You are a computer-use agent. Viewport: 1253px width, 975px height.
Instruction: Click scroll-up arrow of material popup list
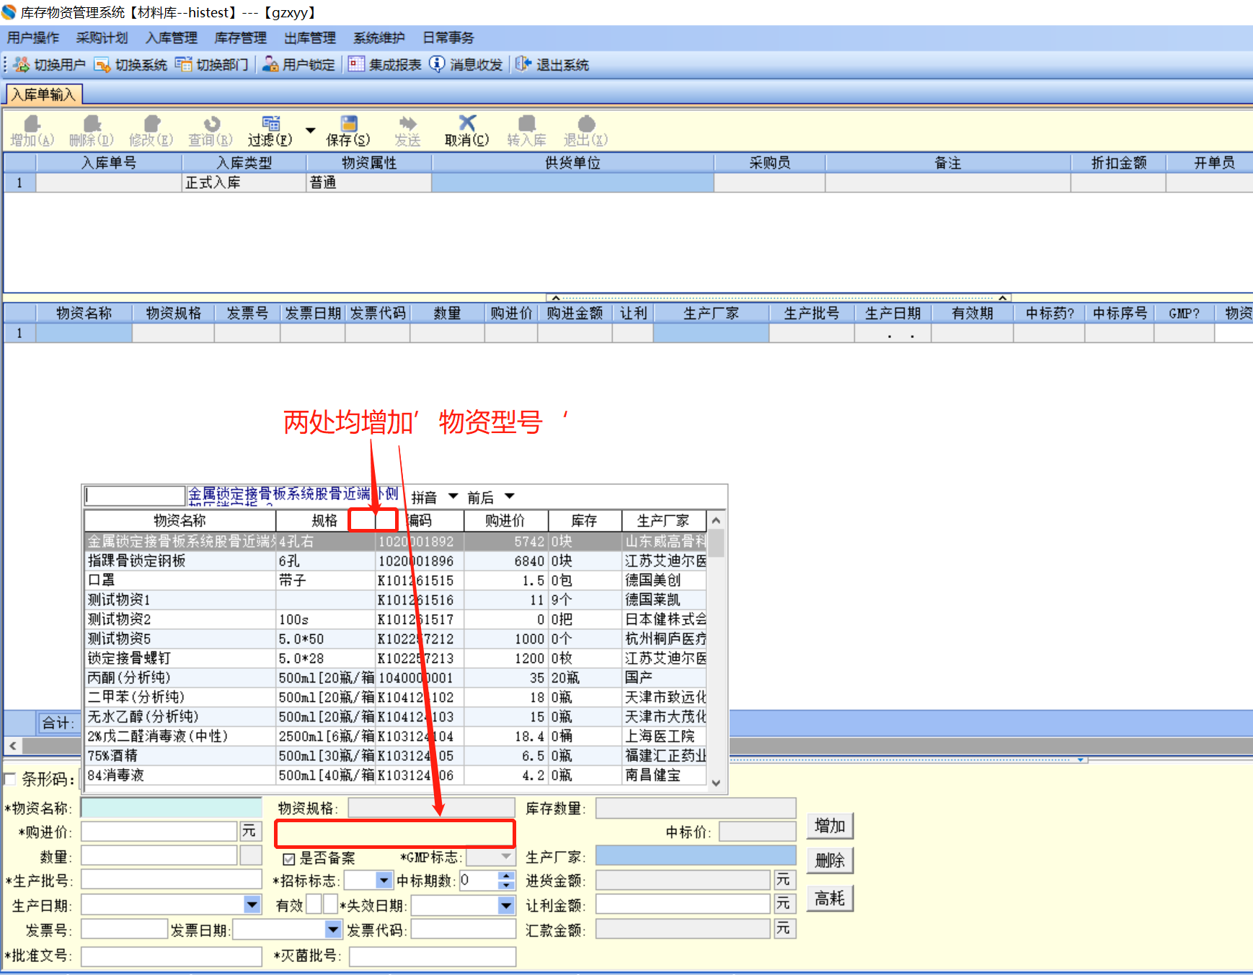click(x=716, y=520)
